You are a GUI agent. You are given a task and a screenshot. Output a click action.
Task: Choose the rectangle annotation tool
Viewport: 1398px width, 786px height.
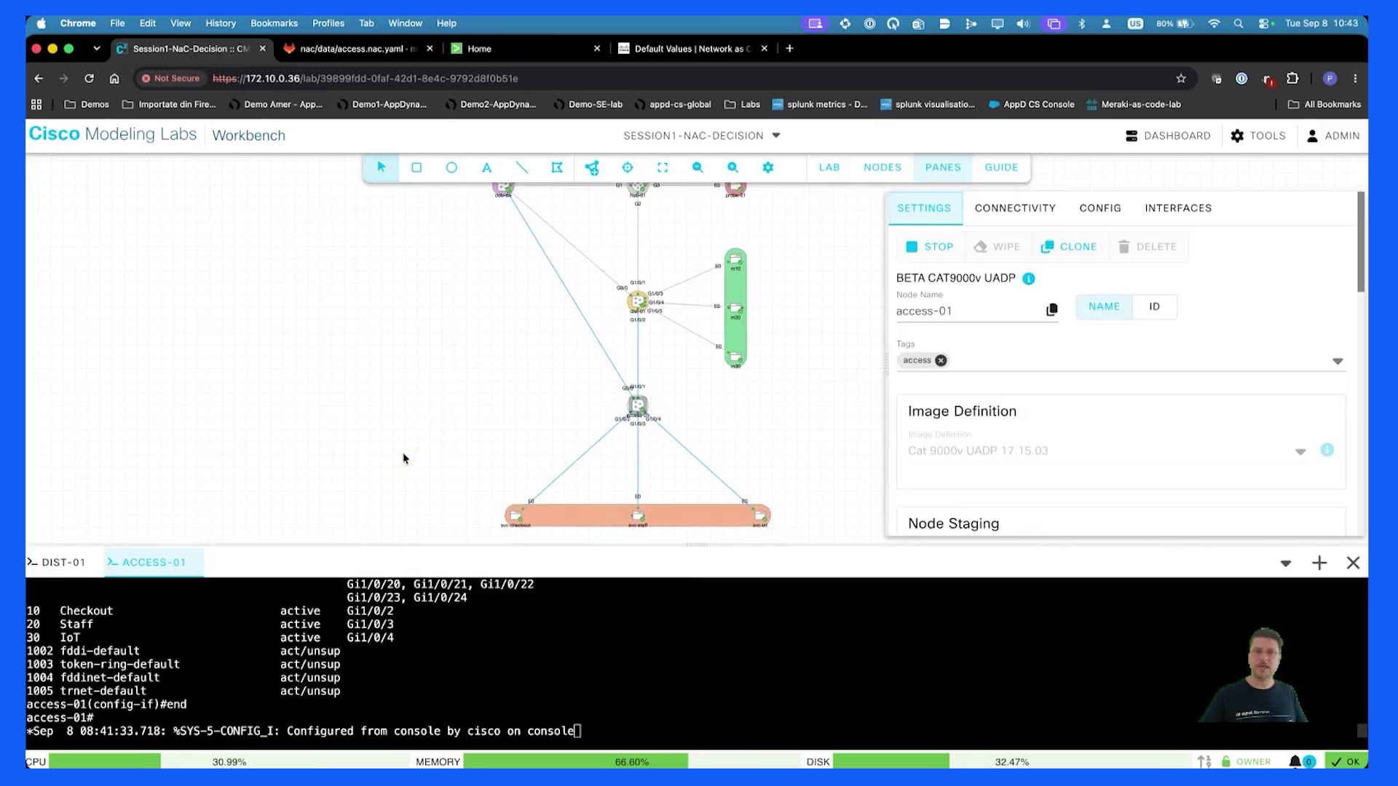click(x=416, y=167)
